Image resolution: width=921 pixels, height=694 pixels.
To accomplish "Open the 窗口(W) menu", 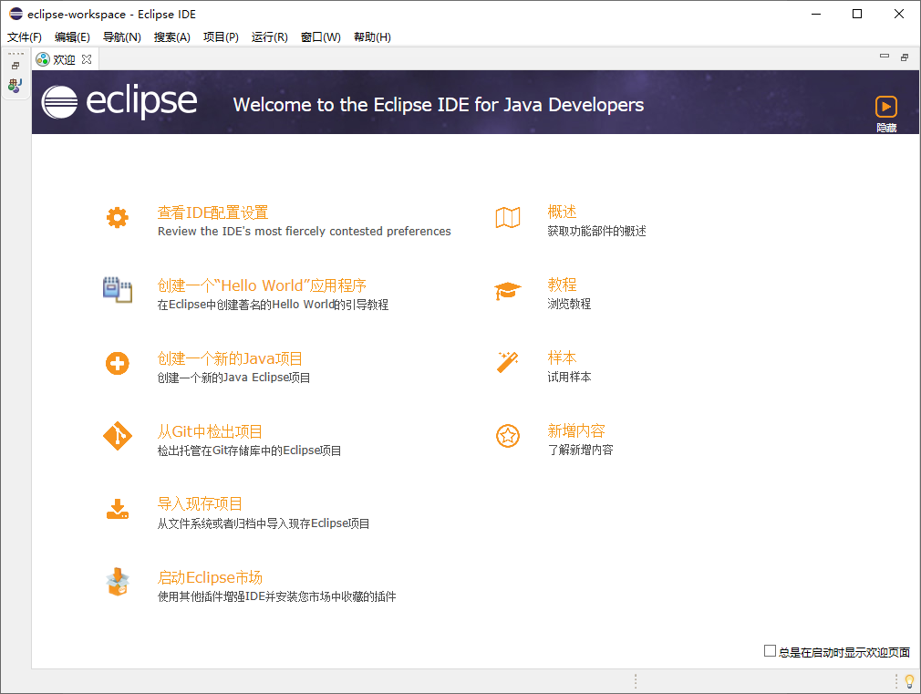I will click(x=321, y=37).
